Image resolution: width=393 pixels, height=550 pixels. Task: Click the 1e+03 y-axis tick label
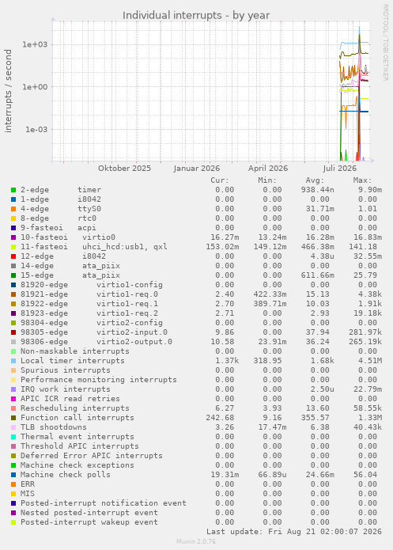[35, 44]
